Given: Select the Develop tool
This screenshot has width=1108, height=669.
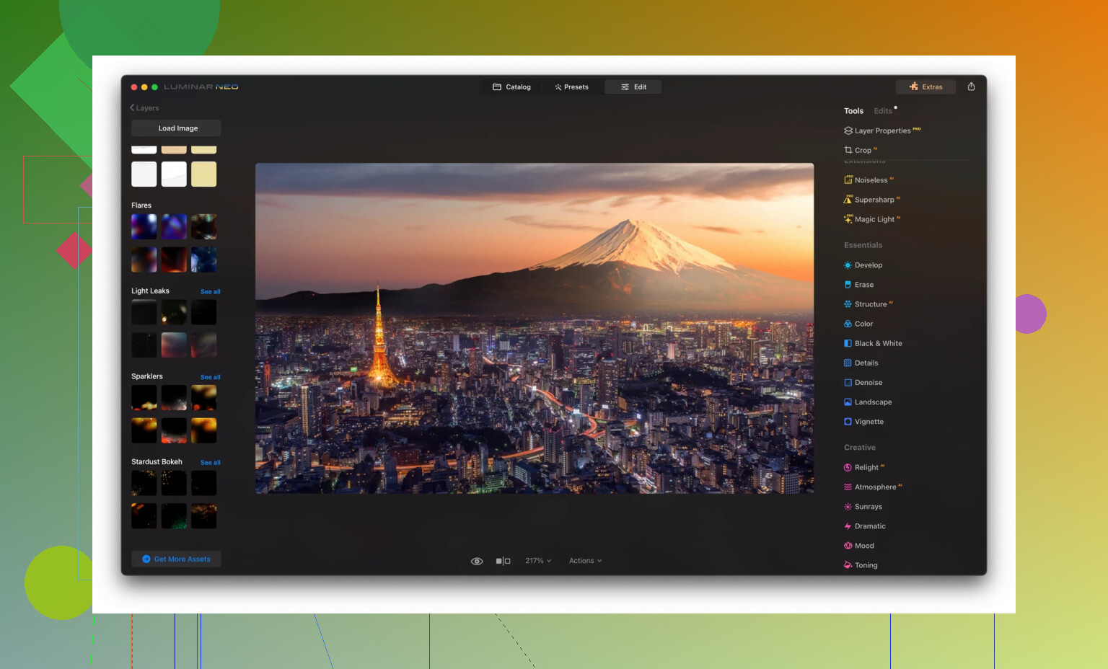Looking at the screenshot, I should pos(868,265).
